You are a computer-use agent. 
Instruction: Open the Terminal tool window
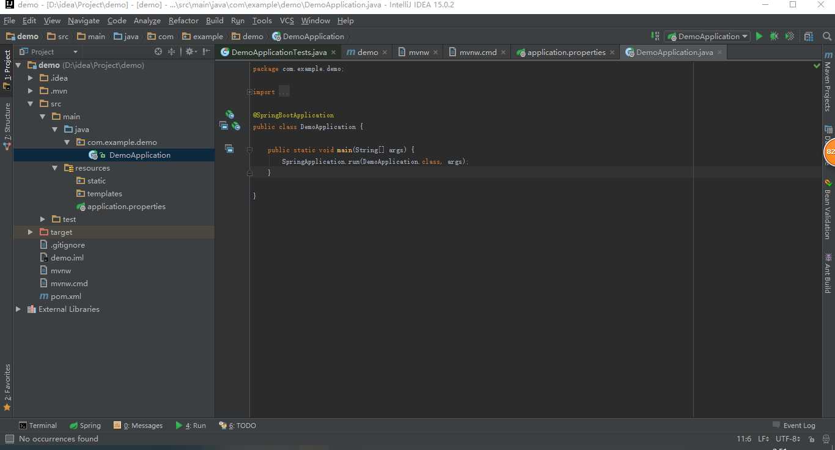point(37,426)
